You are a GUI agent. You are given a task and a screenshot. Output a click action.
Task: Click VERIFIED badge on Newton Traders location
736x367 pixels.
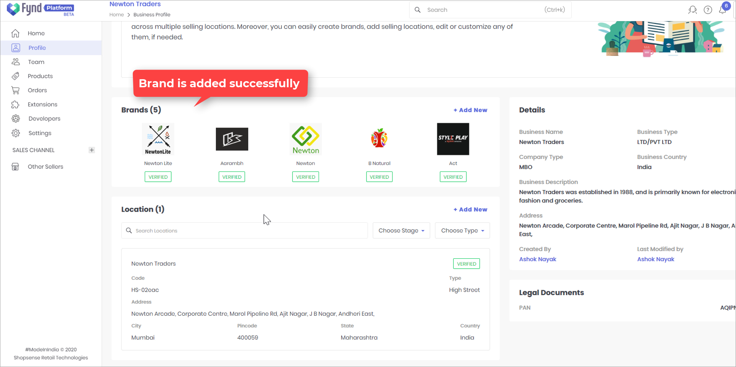pos(466,264)
